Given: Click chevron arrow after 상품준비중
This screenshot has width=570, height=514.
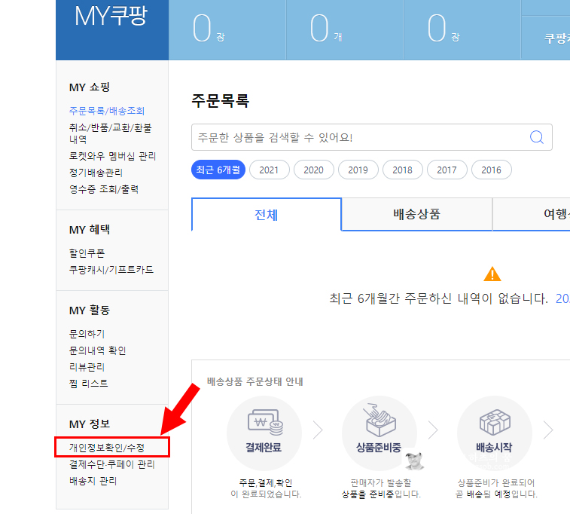Looking at the screenshot, I should (x=433, y=430).
